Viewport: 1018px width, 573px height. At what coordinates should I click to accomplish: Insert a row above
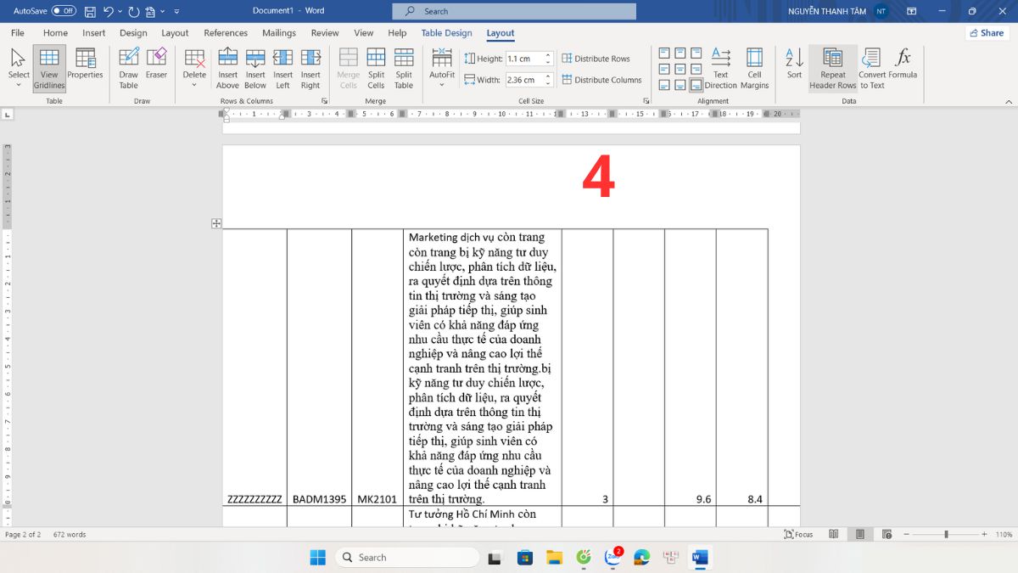tap(227, 68)
